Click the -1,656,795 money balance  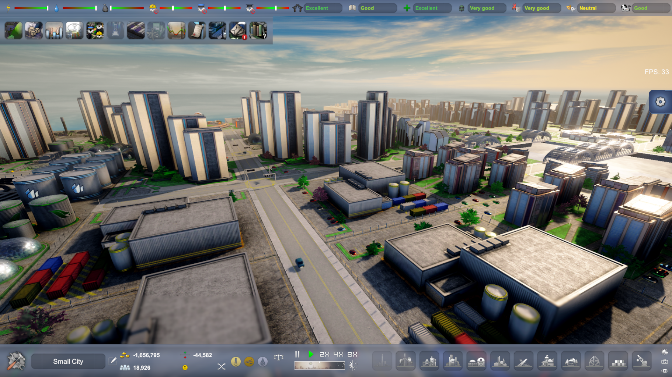(x=146, y=355)
